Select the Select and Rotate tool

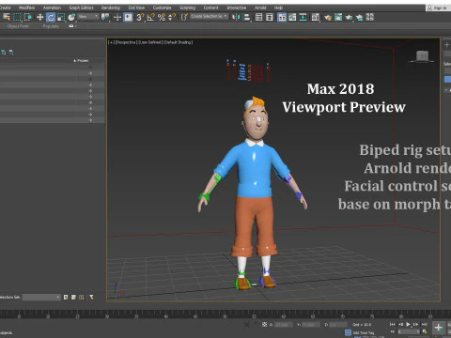(x=51, y=17)
